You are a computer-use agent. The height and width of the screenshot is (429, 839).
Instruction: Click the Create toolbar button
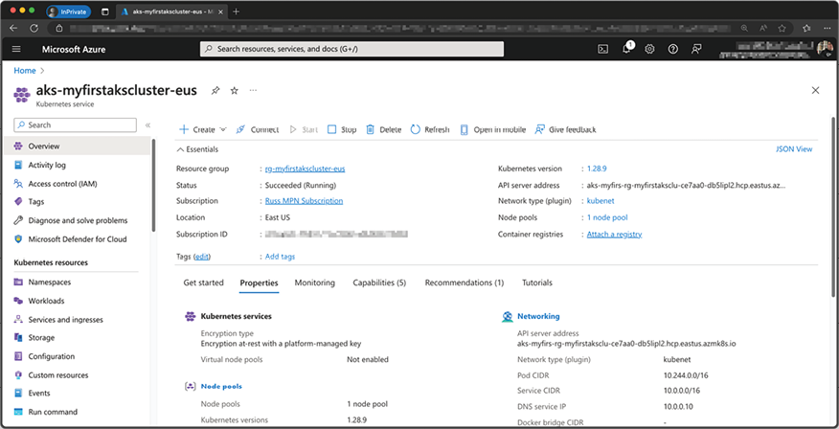tap(196, 129)
